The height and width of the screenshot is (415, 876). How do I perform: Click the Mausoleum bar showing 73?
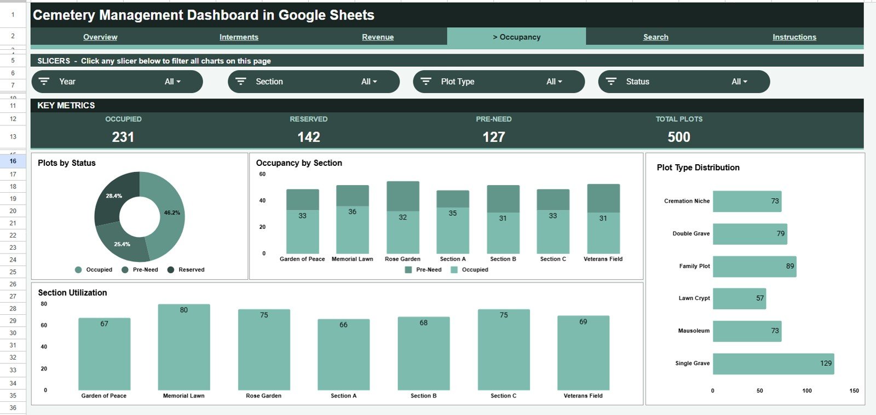click(x=747, y=331)
